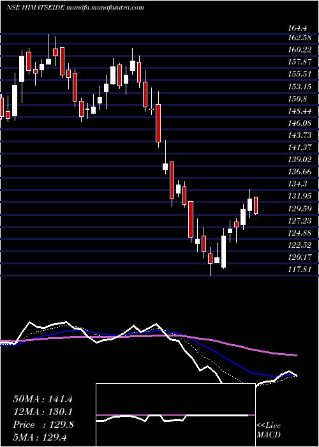Click the 143.73 price axis label
319x447 pixels.
tap(300, 135)
